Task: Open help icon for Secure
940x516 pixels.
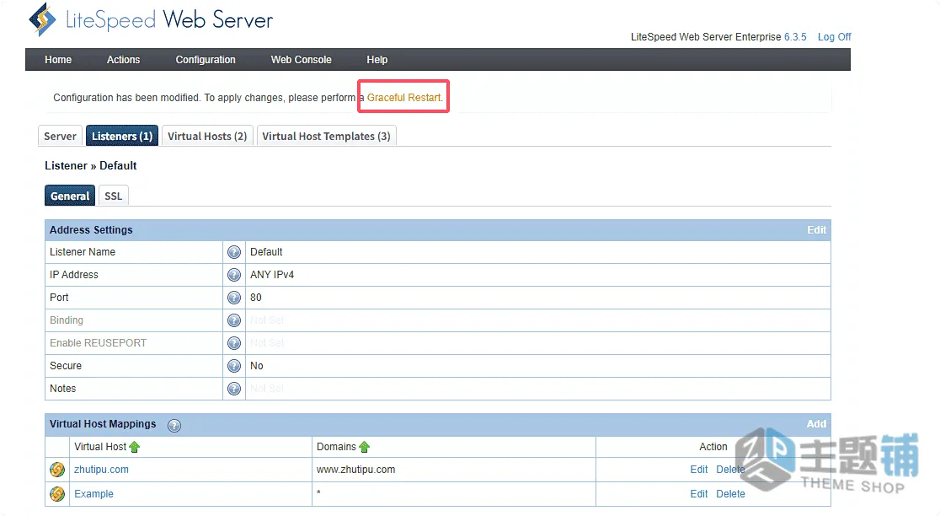Action: pyautogui.click(x=234, y=366)
